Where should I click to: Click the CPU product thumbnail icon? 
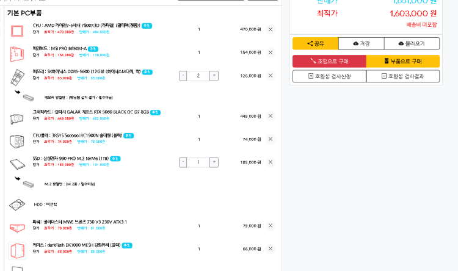(16, 29)
